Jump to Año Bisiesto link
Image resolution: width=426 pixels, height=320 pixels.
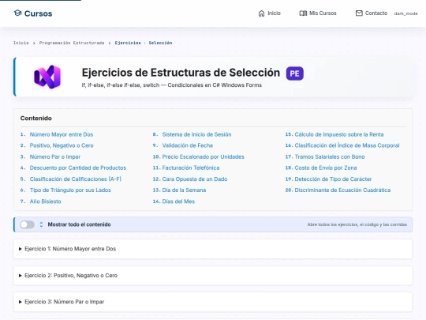click(46, 201)
